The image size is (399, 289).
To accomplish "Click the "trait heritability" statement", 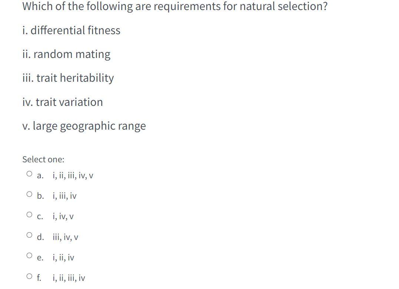I will (x=68, y=78).
